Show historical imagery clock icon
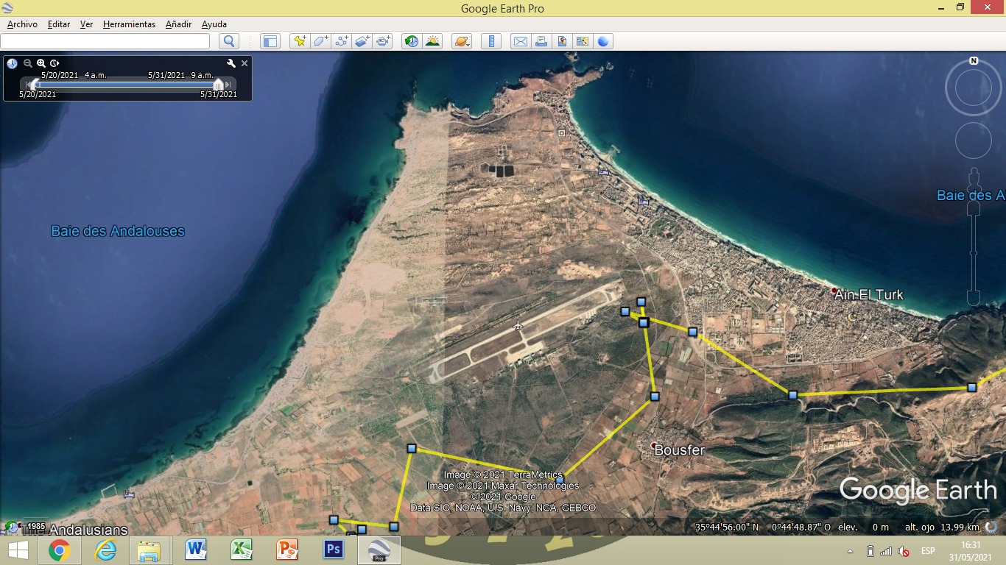 [x=412, y=41]
